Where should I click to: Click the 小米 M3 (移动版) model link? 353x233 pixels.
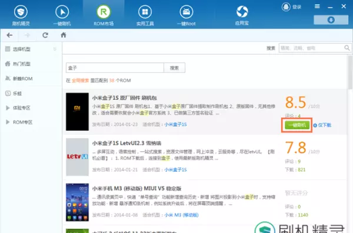point(181,215)
